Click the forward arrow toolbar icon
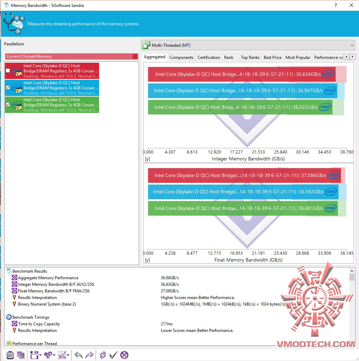Screen dimensions: 359x361 [x=89, y=355]
